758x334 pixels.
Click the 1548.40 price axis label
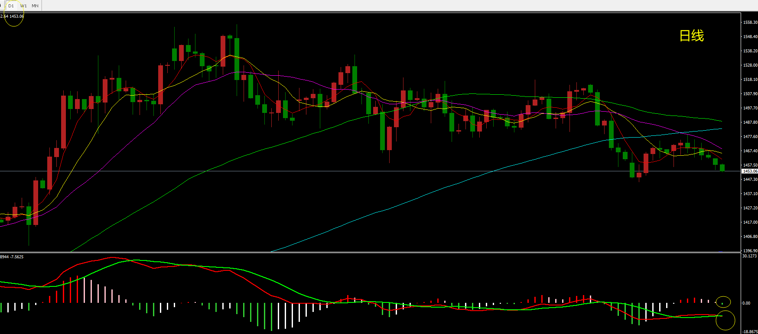tap(750, 36)
